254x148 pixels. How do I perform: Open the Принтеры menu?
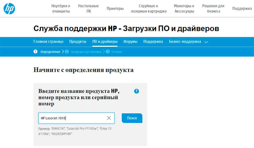click(x=115, y=9)
